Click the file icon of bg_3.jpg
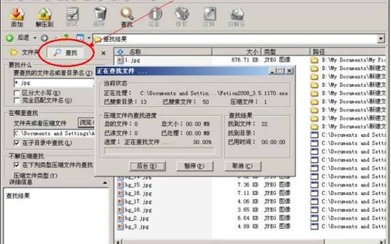 point(120,226)
